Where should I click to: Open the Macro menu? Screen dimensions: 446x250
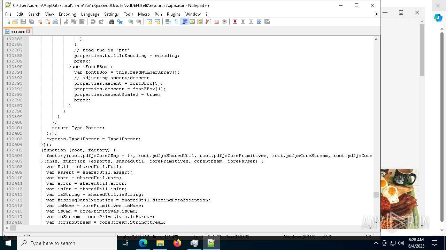coord(144,14)
